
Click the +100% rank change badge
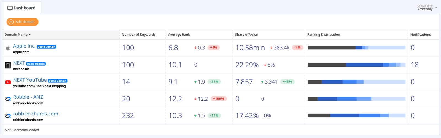coord(219,99)
